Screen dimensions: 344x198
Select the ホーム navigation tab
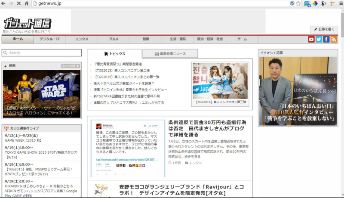18,39
